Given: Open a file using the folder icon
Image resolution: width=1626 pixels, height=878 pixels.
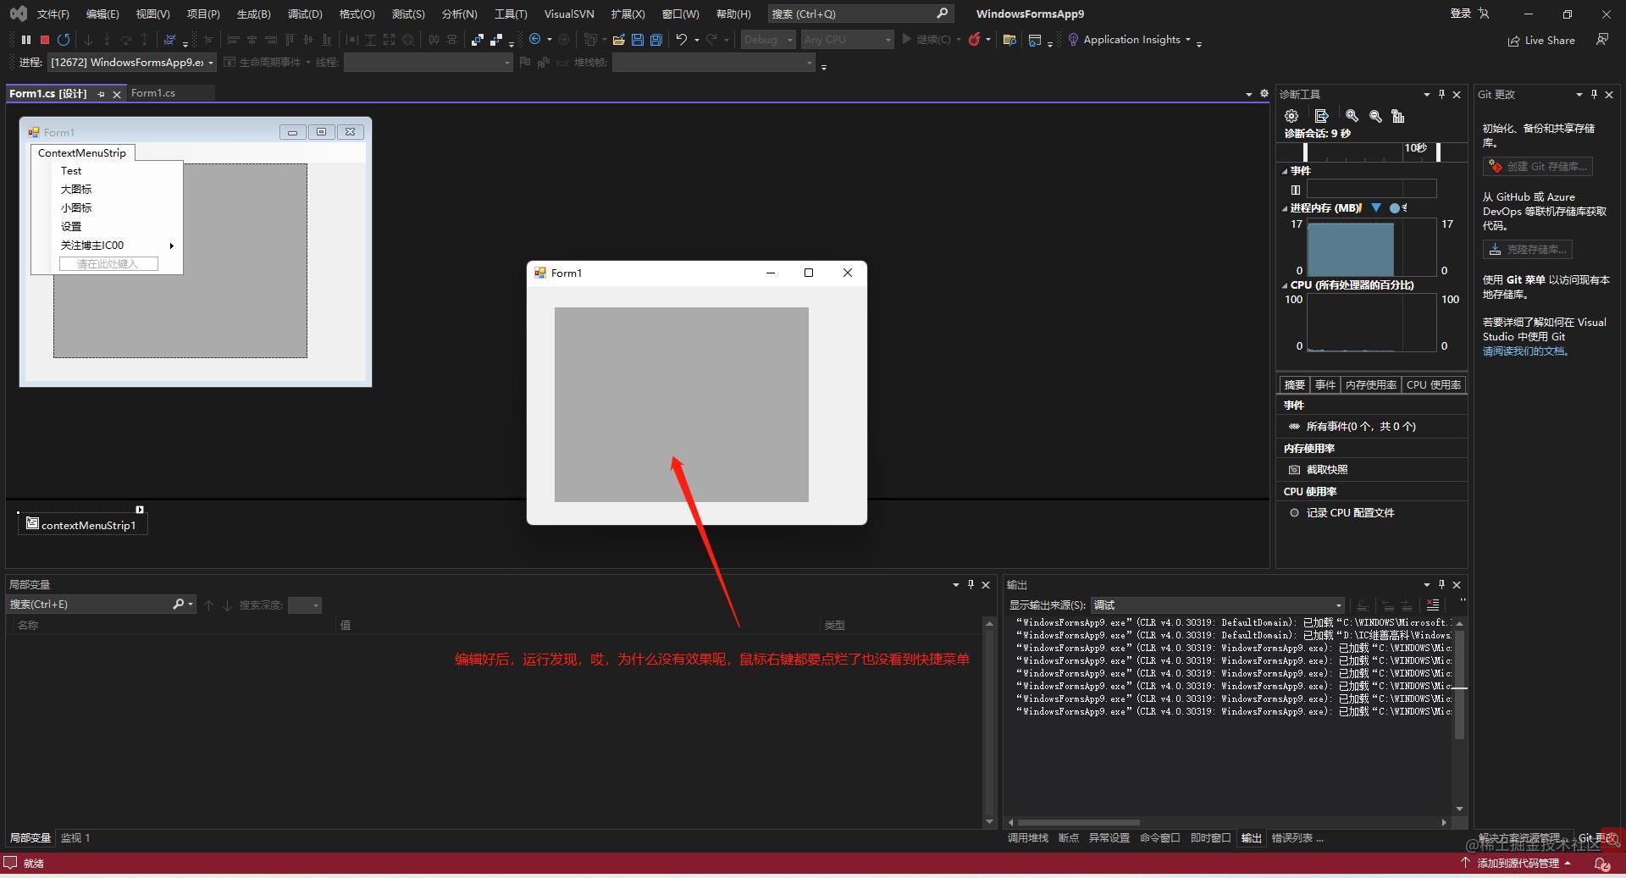Looking at the screenshot, I should [619, 40].
